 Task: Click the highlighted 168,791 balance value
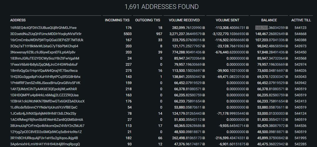click(x=261, y=28)
